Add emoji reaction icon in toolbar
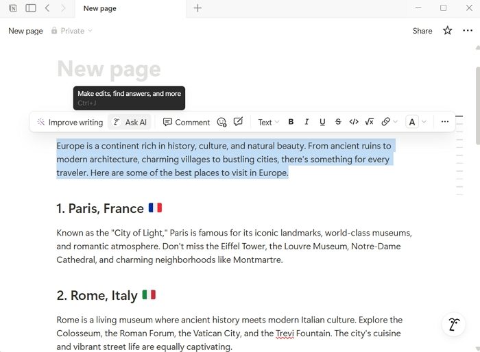 pos(221,123)
